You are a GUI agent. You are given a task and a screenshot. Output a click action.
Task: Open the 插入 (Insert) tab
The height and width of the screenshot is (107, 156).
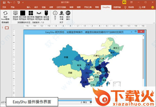click(x=29, y=7)
